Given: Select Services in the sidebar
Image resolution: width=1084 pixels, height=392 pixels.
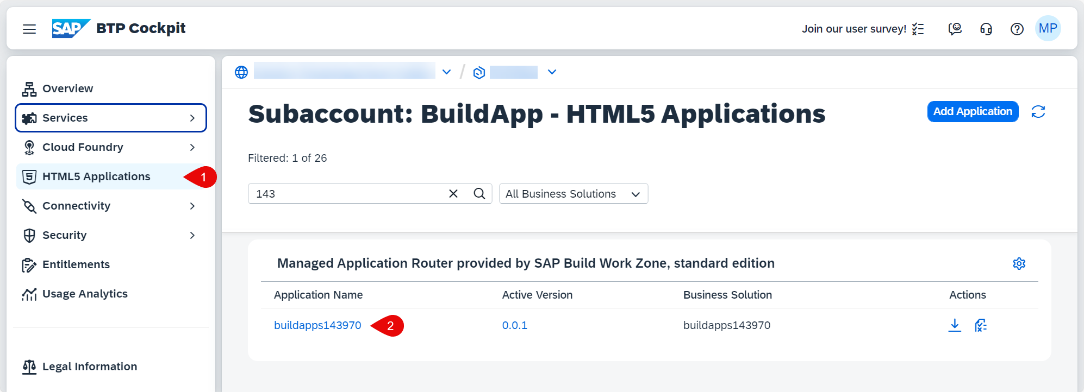Looking at the screenshot, I should click(x=111, y=118).
